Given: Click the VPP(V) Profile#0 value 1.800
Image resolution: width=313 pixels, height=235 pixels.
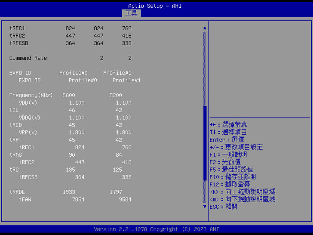Looking at the screenshot, I should click(77, 133).
